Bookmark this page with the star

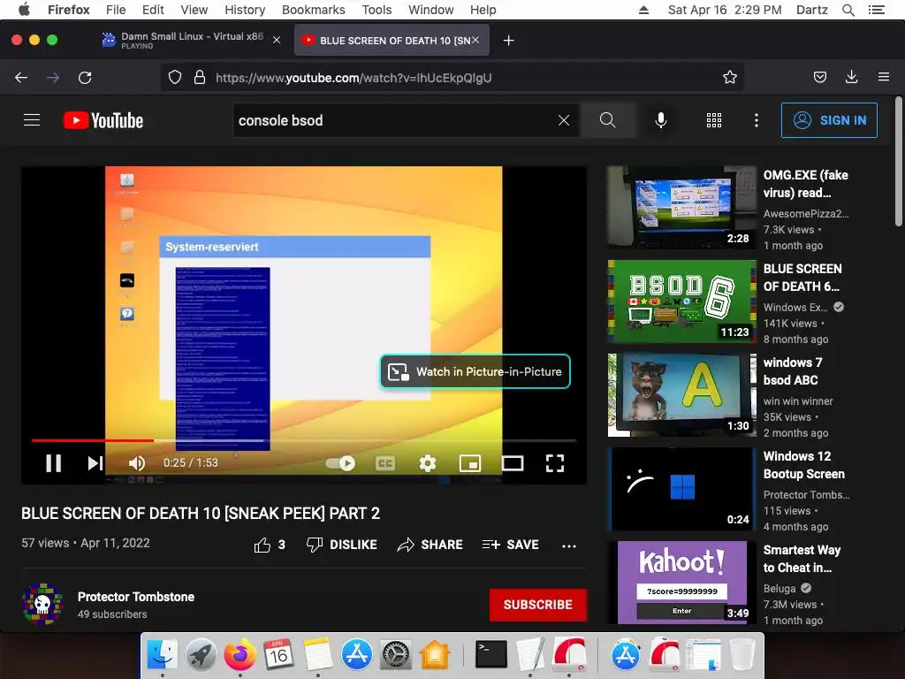729,78
